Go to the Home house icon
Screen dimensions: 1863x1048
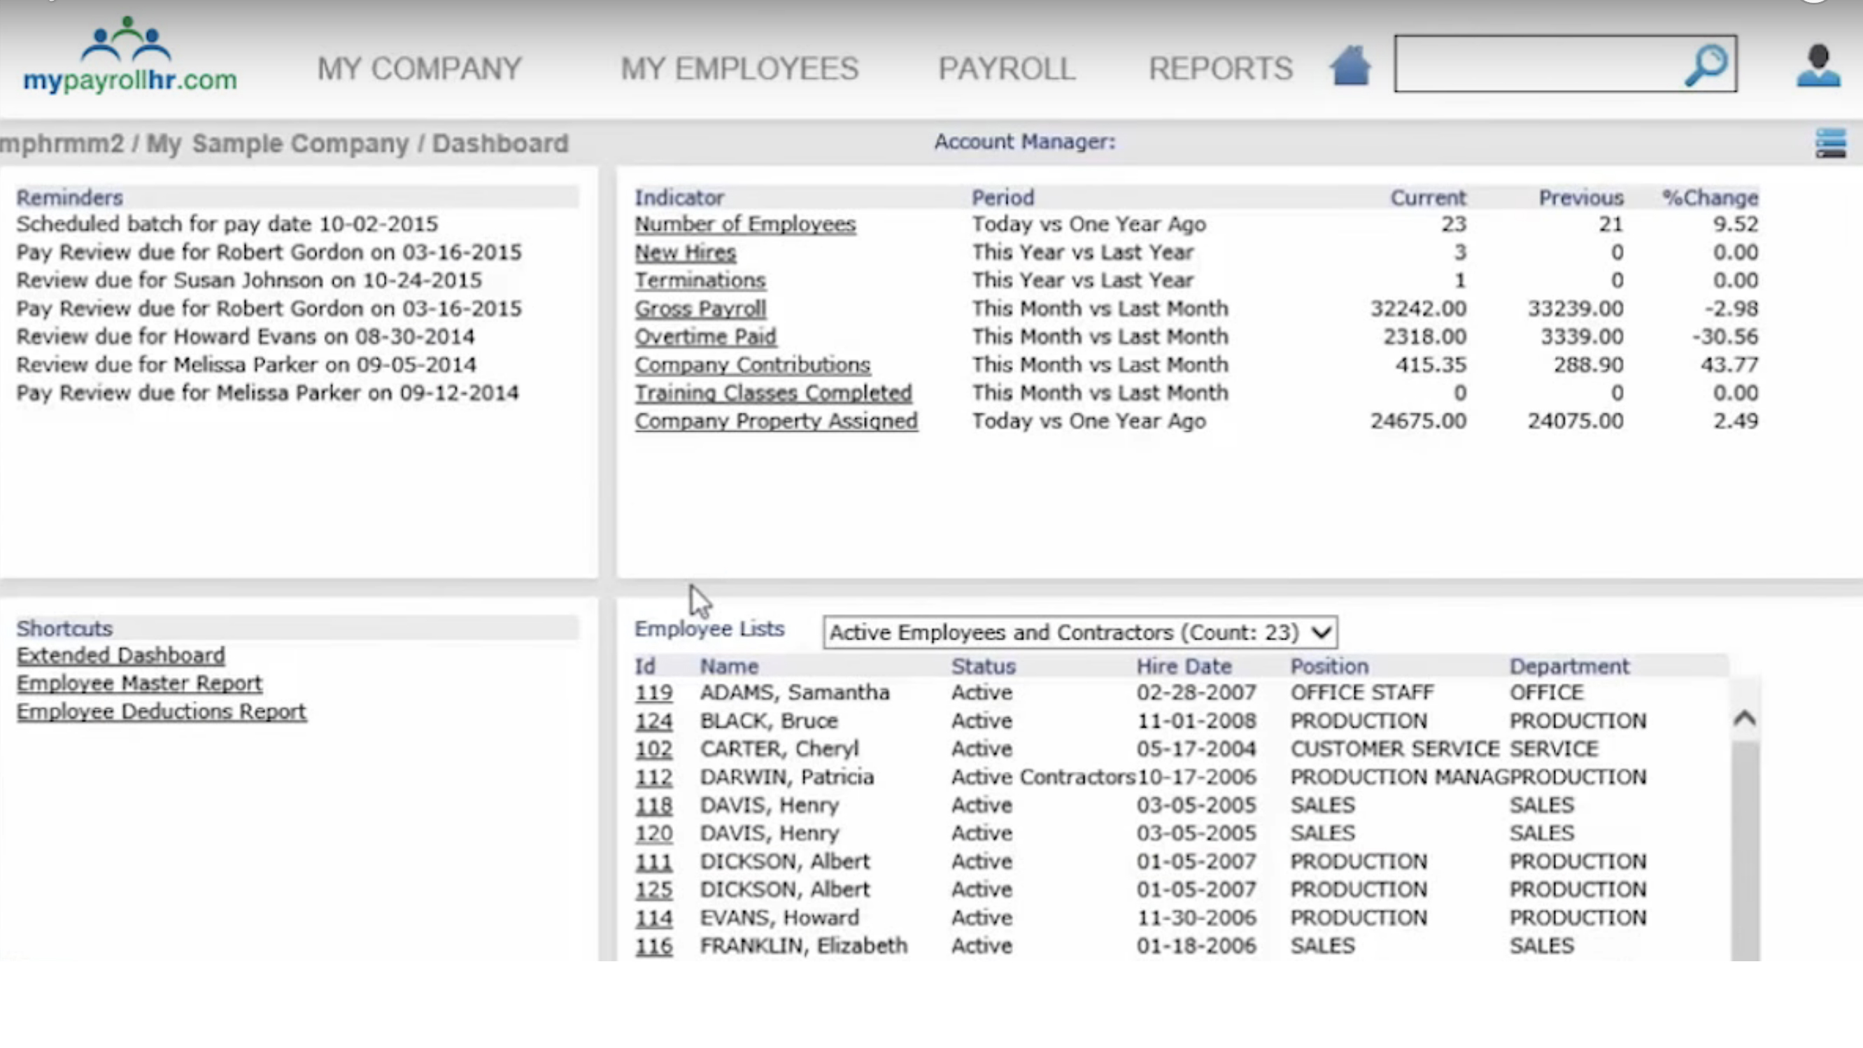click(x=1350, y=66)
